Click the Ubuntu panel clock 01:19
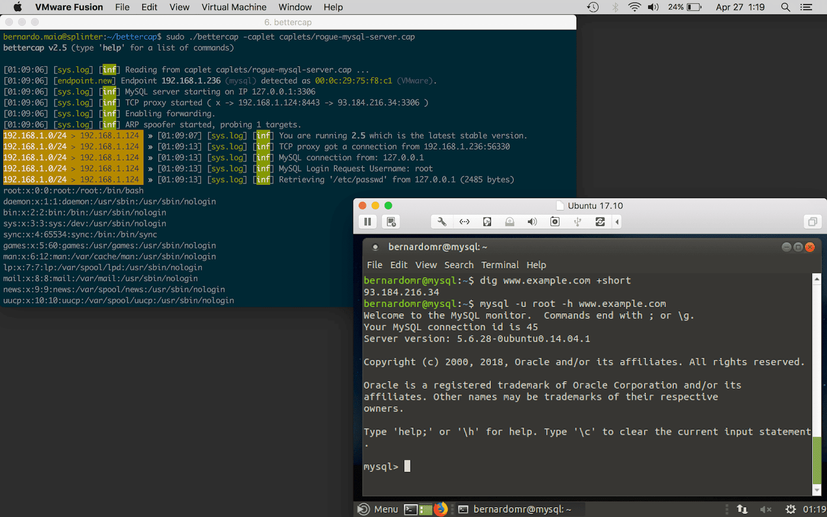The width and height of the screenshot is (827, 517). [814, 509]
